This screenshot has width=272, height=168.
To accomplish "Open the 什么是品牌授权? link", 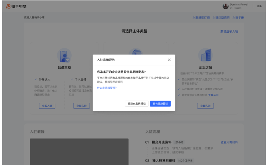I will 107,87.
